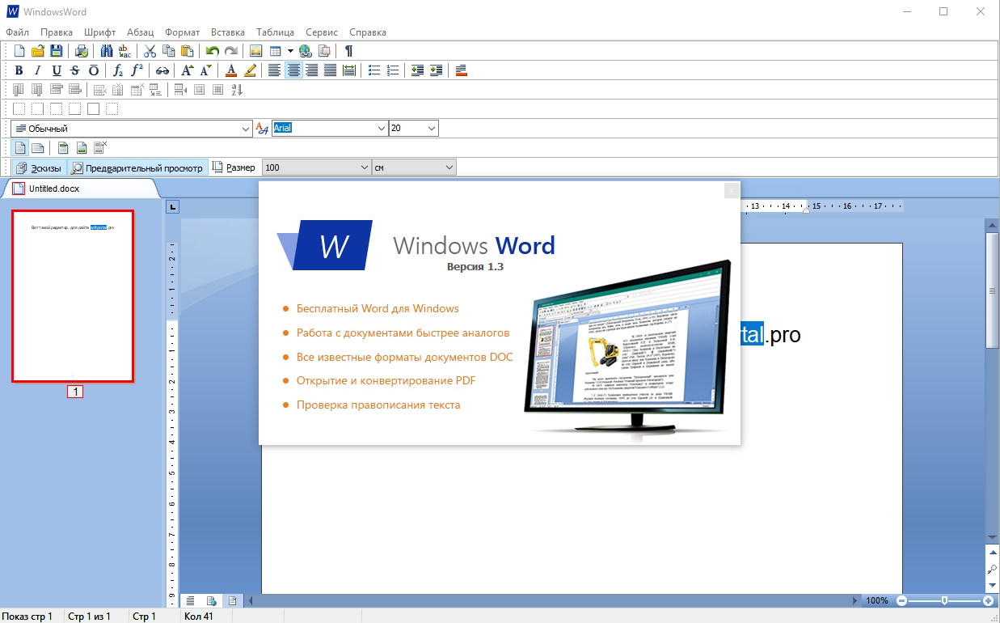
Task: Increase font size with the A-up icon
Action: [187, 70]
